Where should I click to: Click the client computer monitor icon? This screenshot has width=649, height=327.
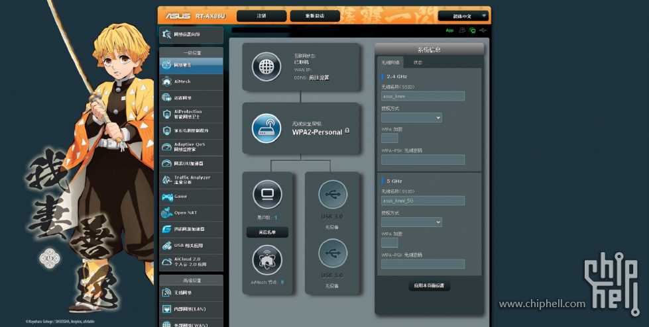267,195
